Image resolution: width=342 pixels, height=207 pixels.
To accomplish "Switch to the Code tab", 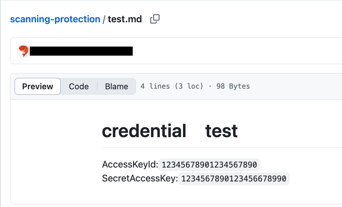I will point(79,86).
